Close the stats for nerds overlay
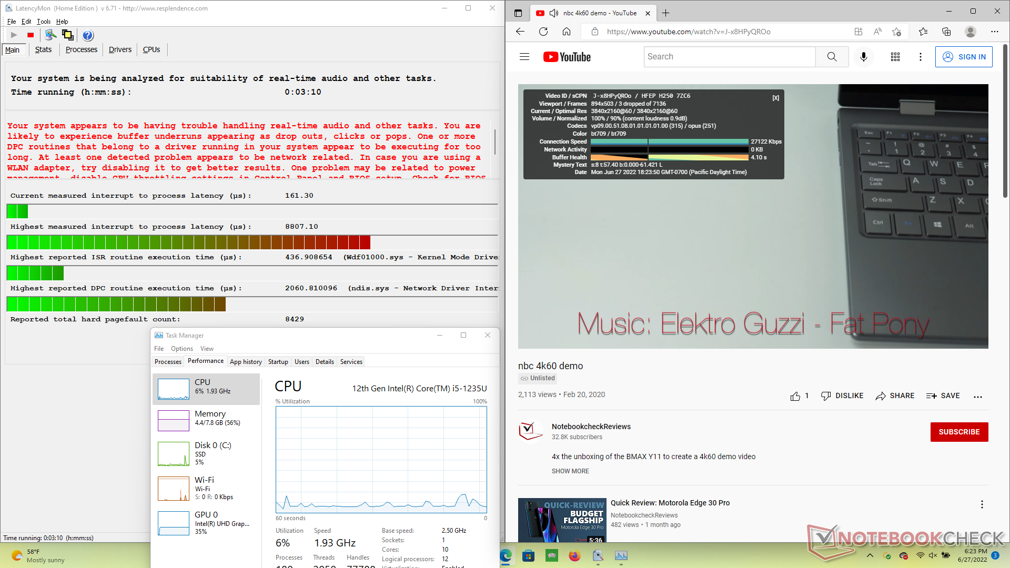This screenshot has width=1010, height=568. click(x=775, y=98)
